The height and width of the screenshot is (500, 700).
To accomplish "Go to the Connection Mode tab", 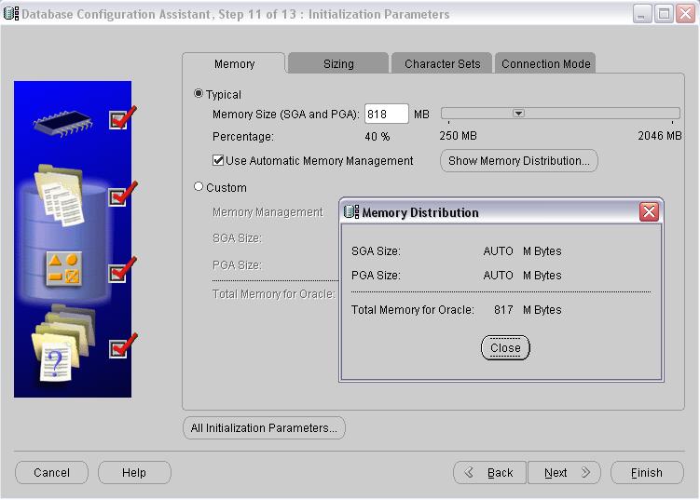I will 545,64.
